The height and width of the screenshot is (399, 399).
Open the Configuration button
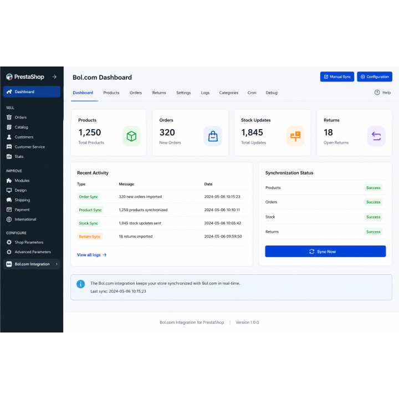374,76
